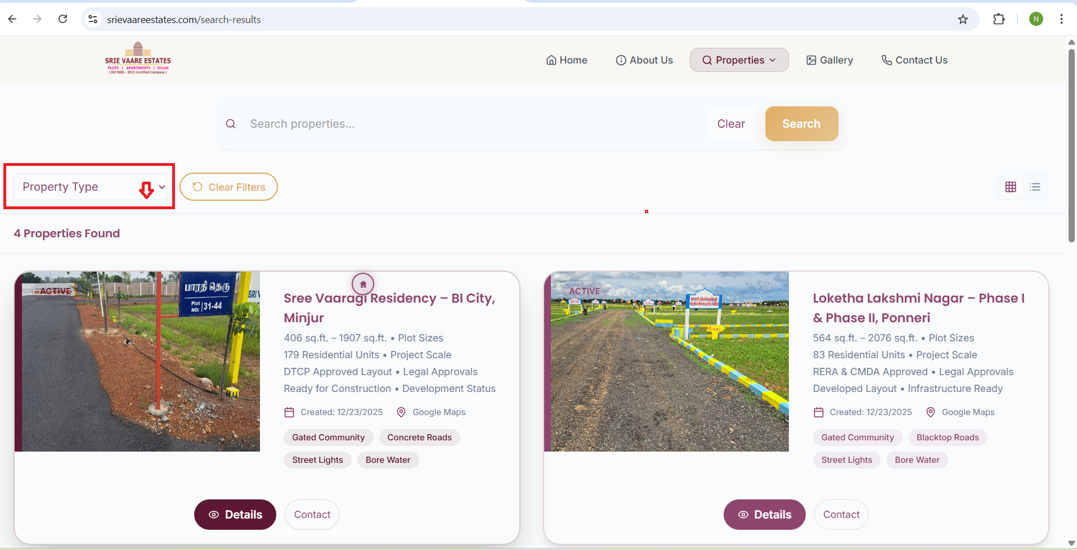Switch to grid view layout

(x=1011, y=187)
